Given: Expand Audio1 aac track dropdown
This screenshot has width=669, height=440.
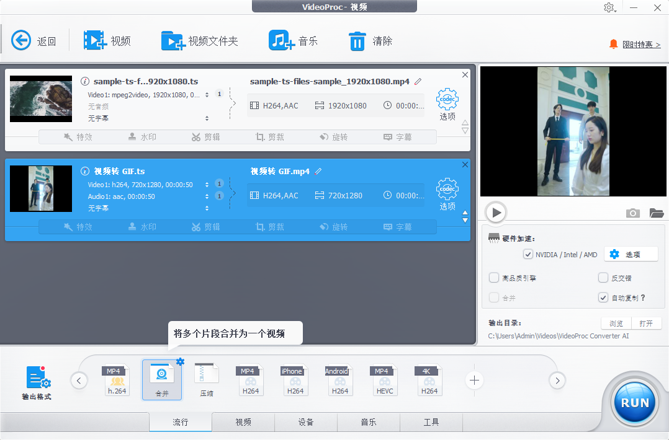Looking at the screenshot, I should tap(207, 196).
